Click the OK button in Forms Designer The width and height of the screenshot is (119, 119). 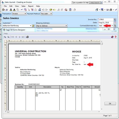click(x=110, y=103)
